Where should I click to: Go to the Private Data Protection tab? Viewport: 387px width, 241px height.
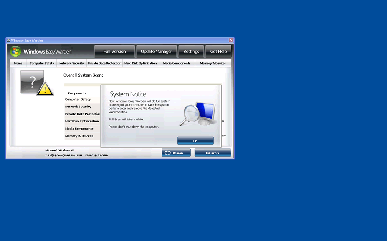(104, 64)
